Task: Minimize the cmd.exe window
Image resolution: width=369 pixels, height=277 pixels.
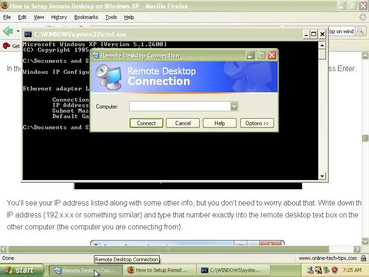Action: click(306, 34)
